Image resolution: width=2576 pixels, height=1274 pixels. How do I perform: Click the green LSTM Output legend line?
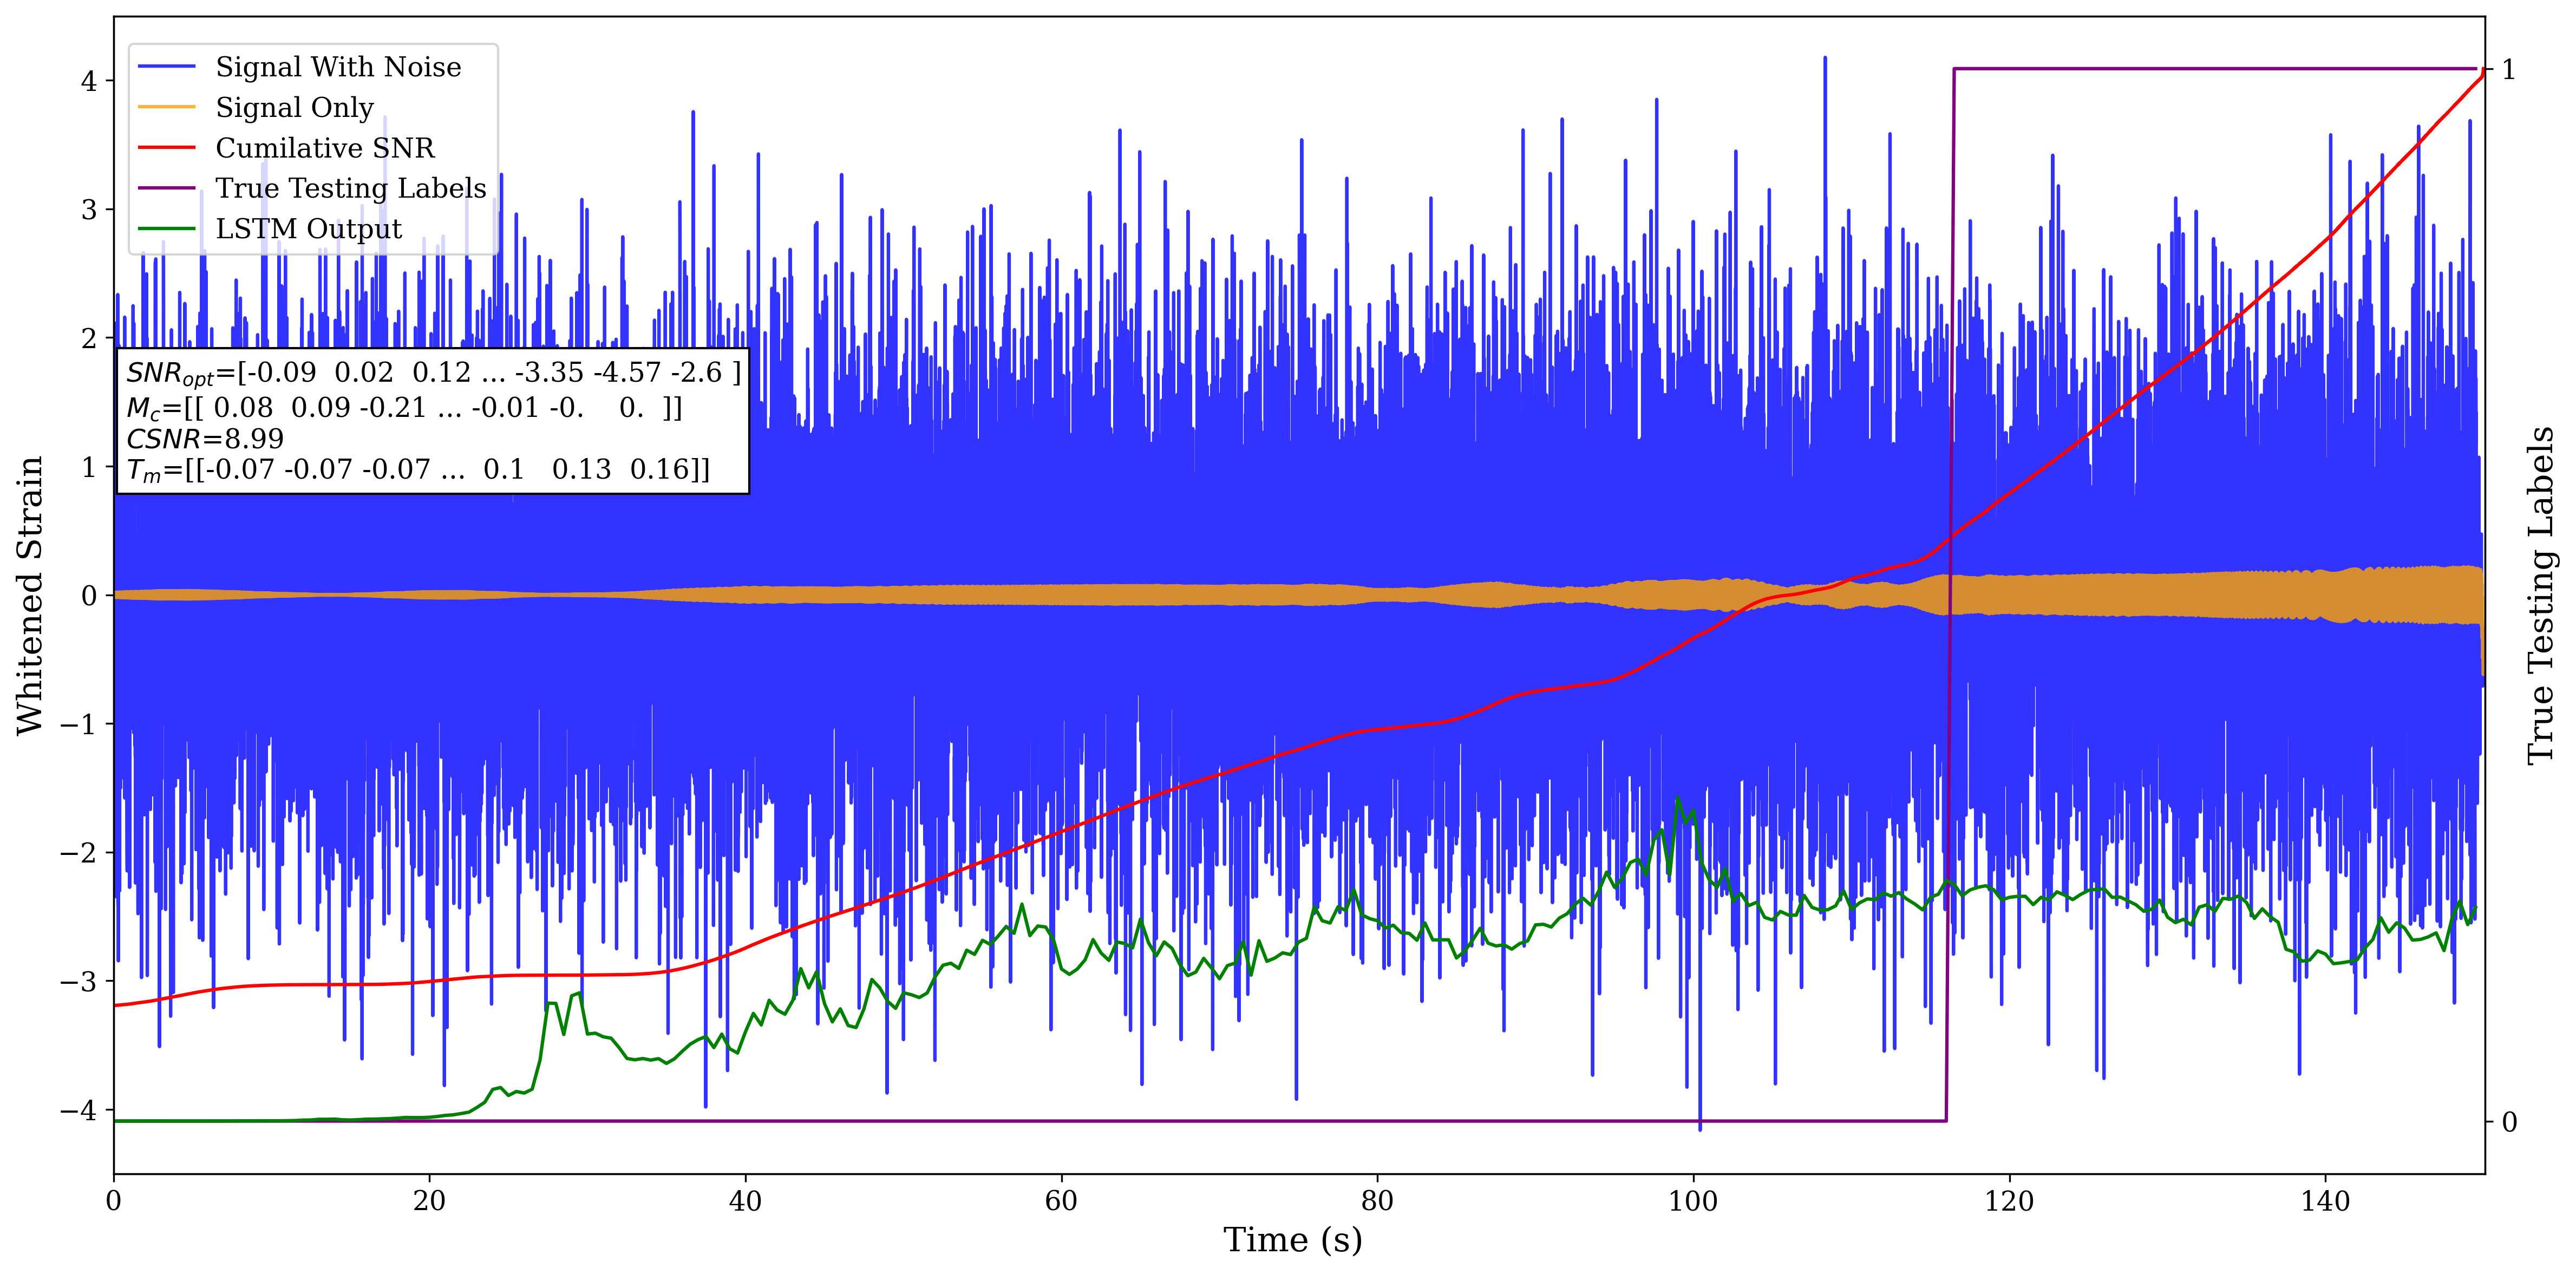(x=166, y=229)
